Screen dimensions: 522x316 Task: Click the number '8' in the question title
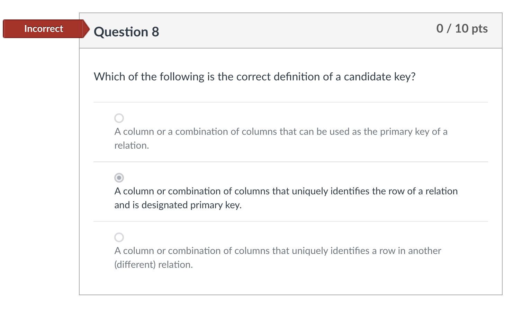pos(155,32)
